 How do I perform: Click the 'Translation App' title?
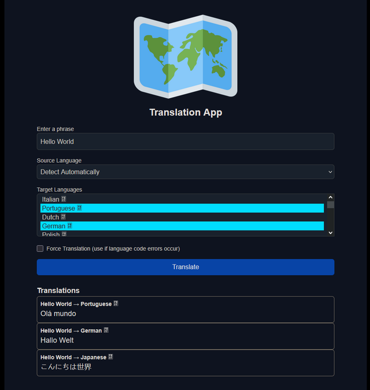click(x=186, y=113)
